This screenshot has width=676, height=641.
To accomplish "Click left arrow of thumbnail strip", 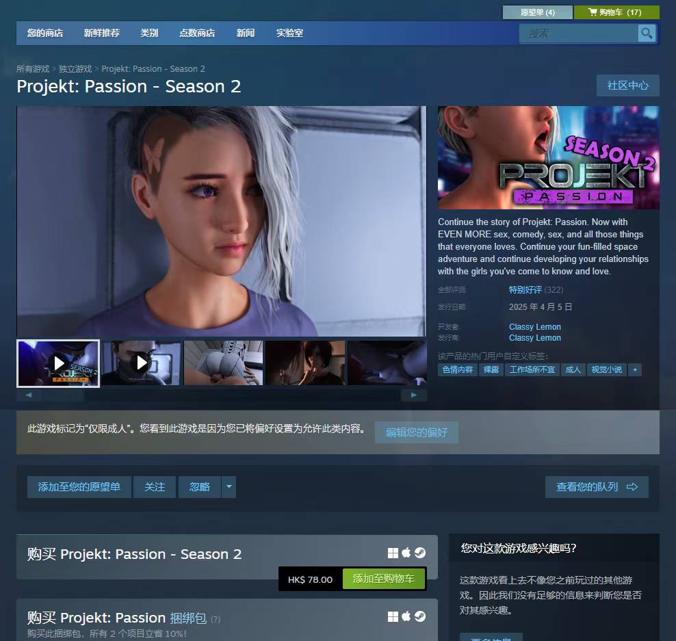I will point(29,395).
